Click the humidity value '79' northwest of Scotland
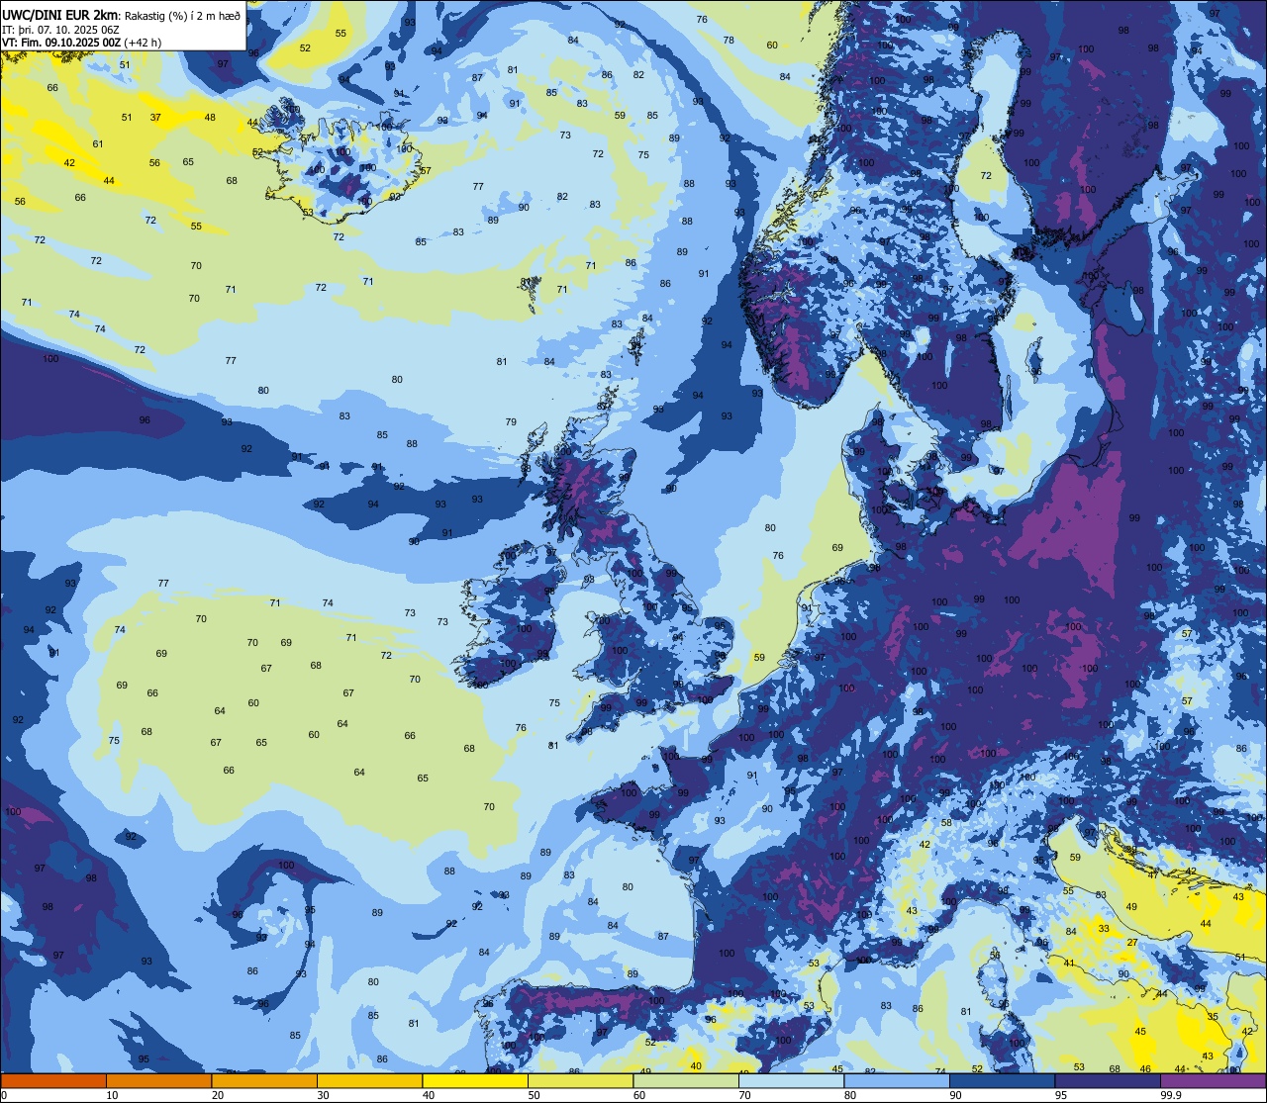Screen dimensions: 1267x1103 point(511,421)
